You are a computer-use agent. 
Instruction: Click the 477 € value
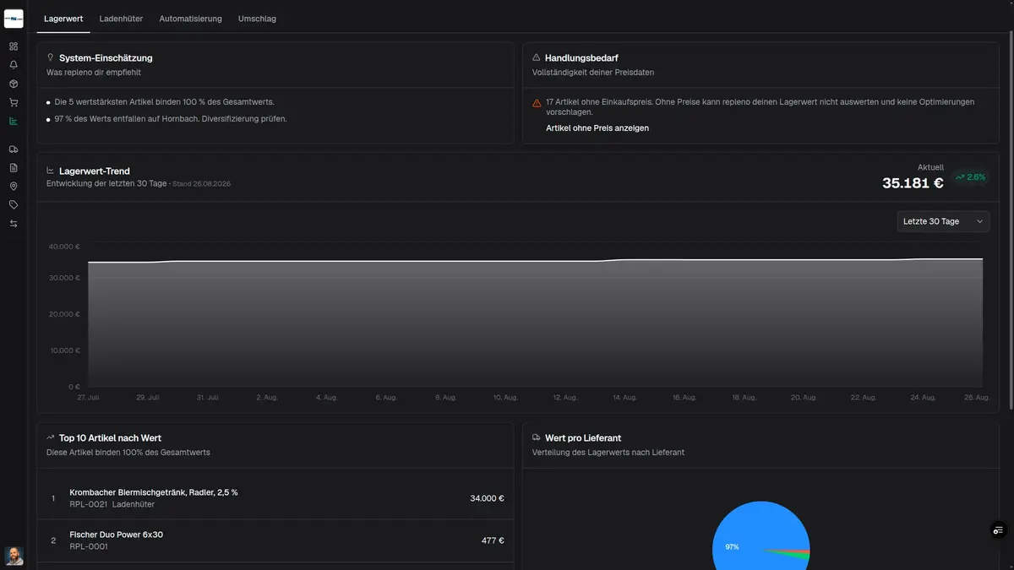point(493,540)
